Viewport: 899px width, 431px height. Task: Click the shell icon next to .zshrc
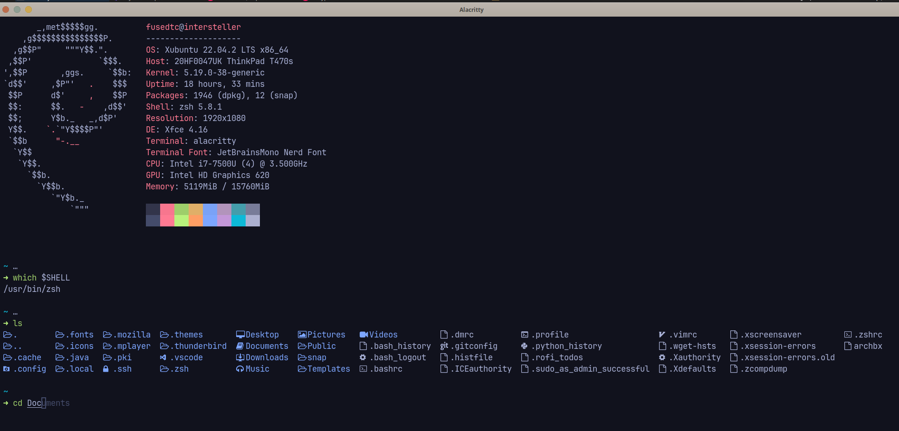point(848,335)
